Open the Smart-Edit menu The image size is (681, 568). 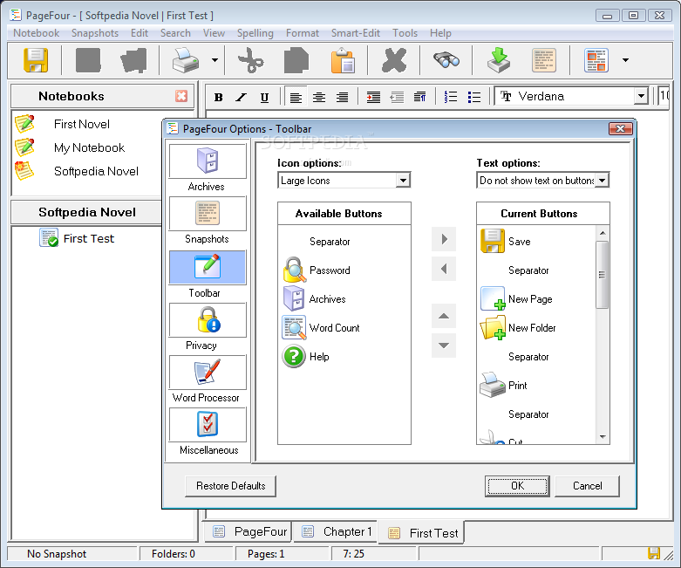[x=355, y=33]
